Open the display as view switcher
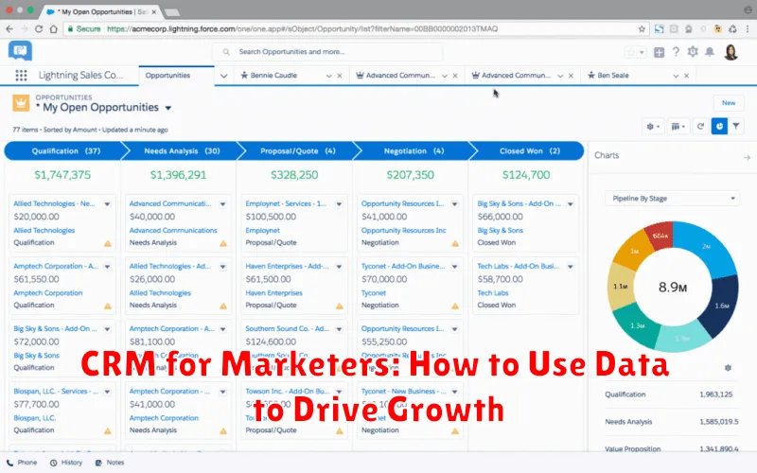Image resolution: width=757 pixels, height=473 pixels. pos(678,127)
